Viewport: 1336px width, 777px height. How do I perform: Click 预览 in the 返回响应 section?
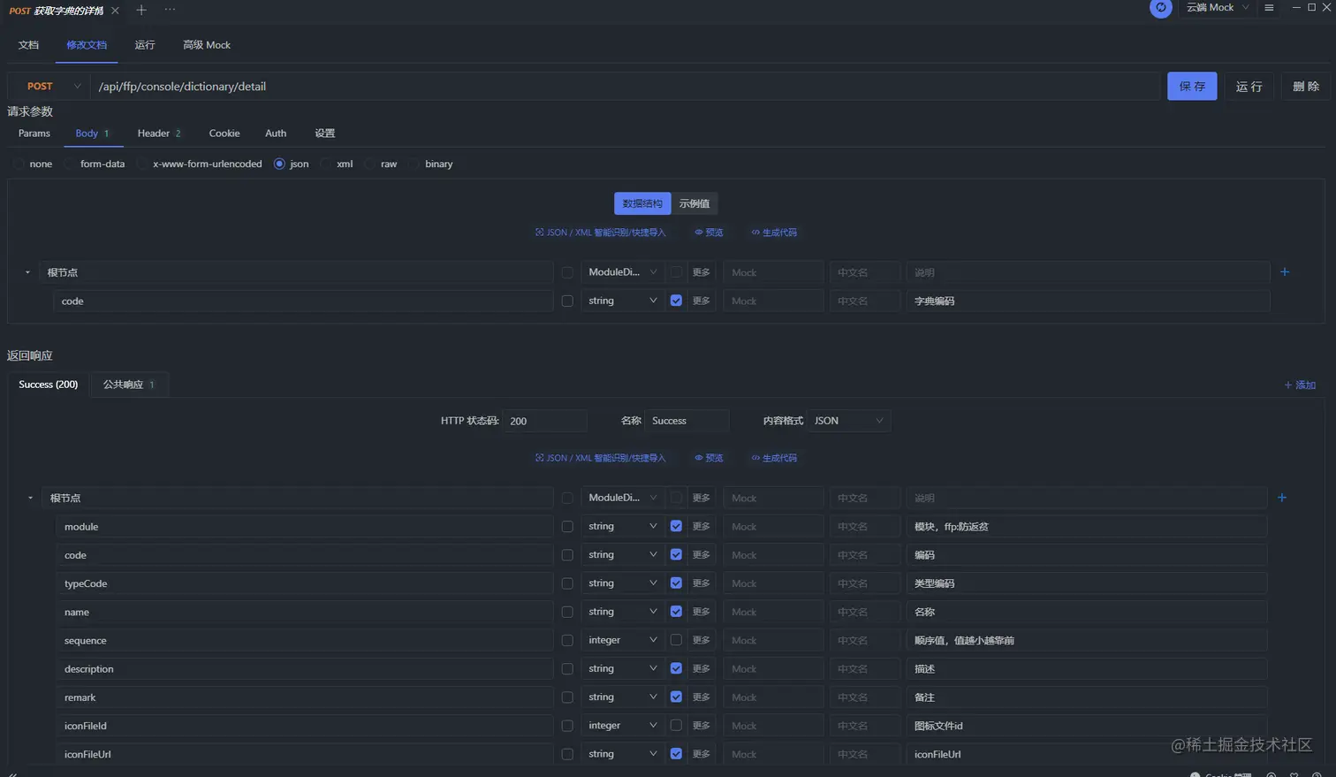pos(709,458)
